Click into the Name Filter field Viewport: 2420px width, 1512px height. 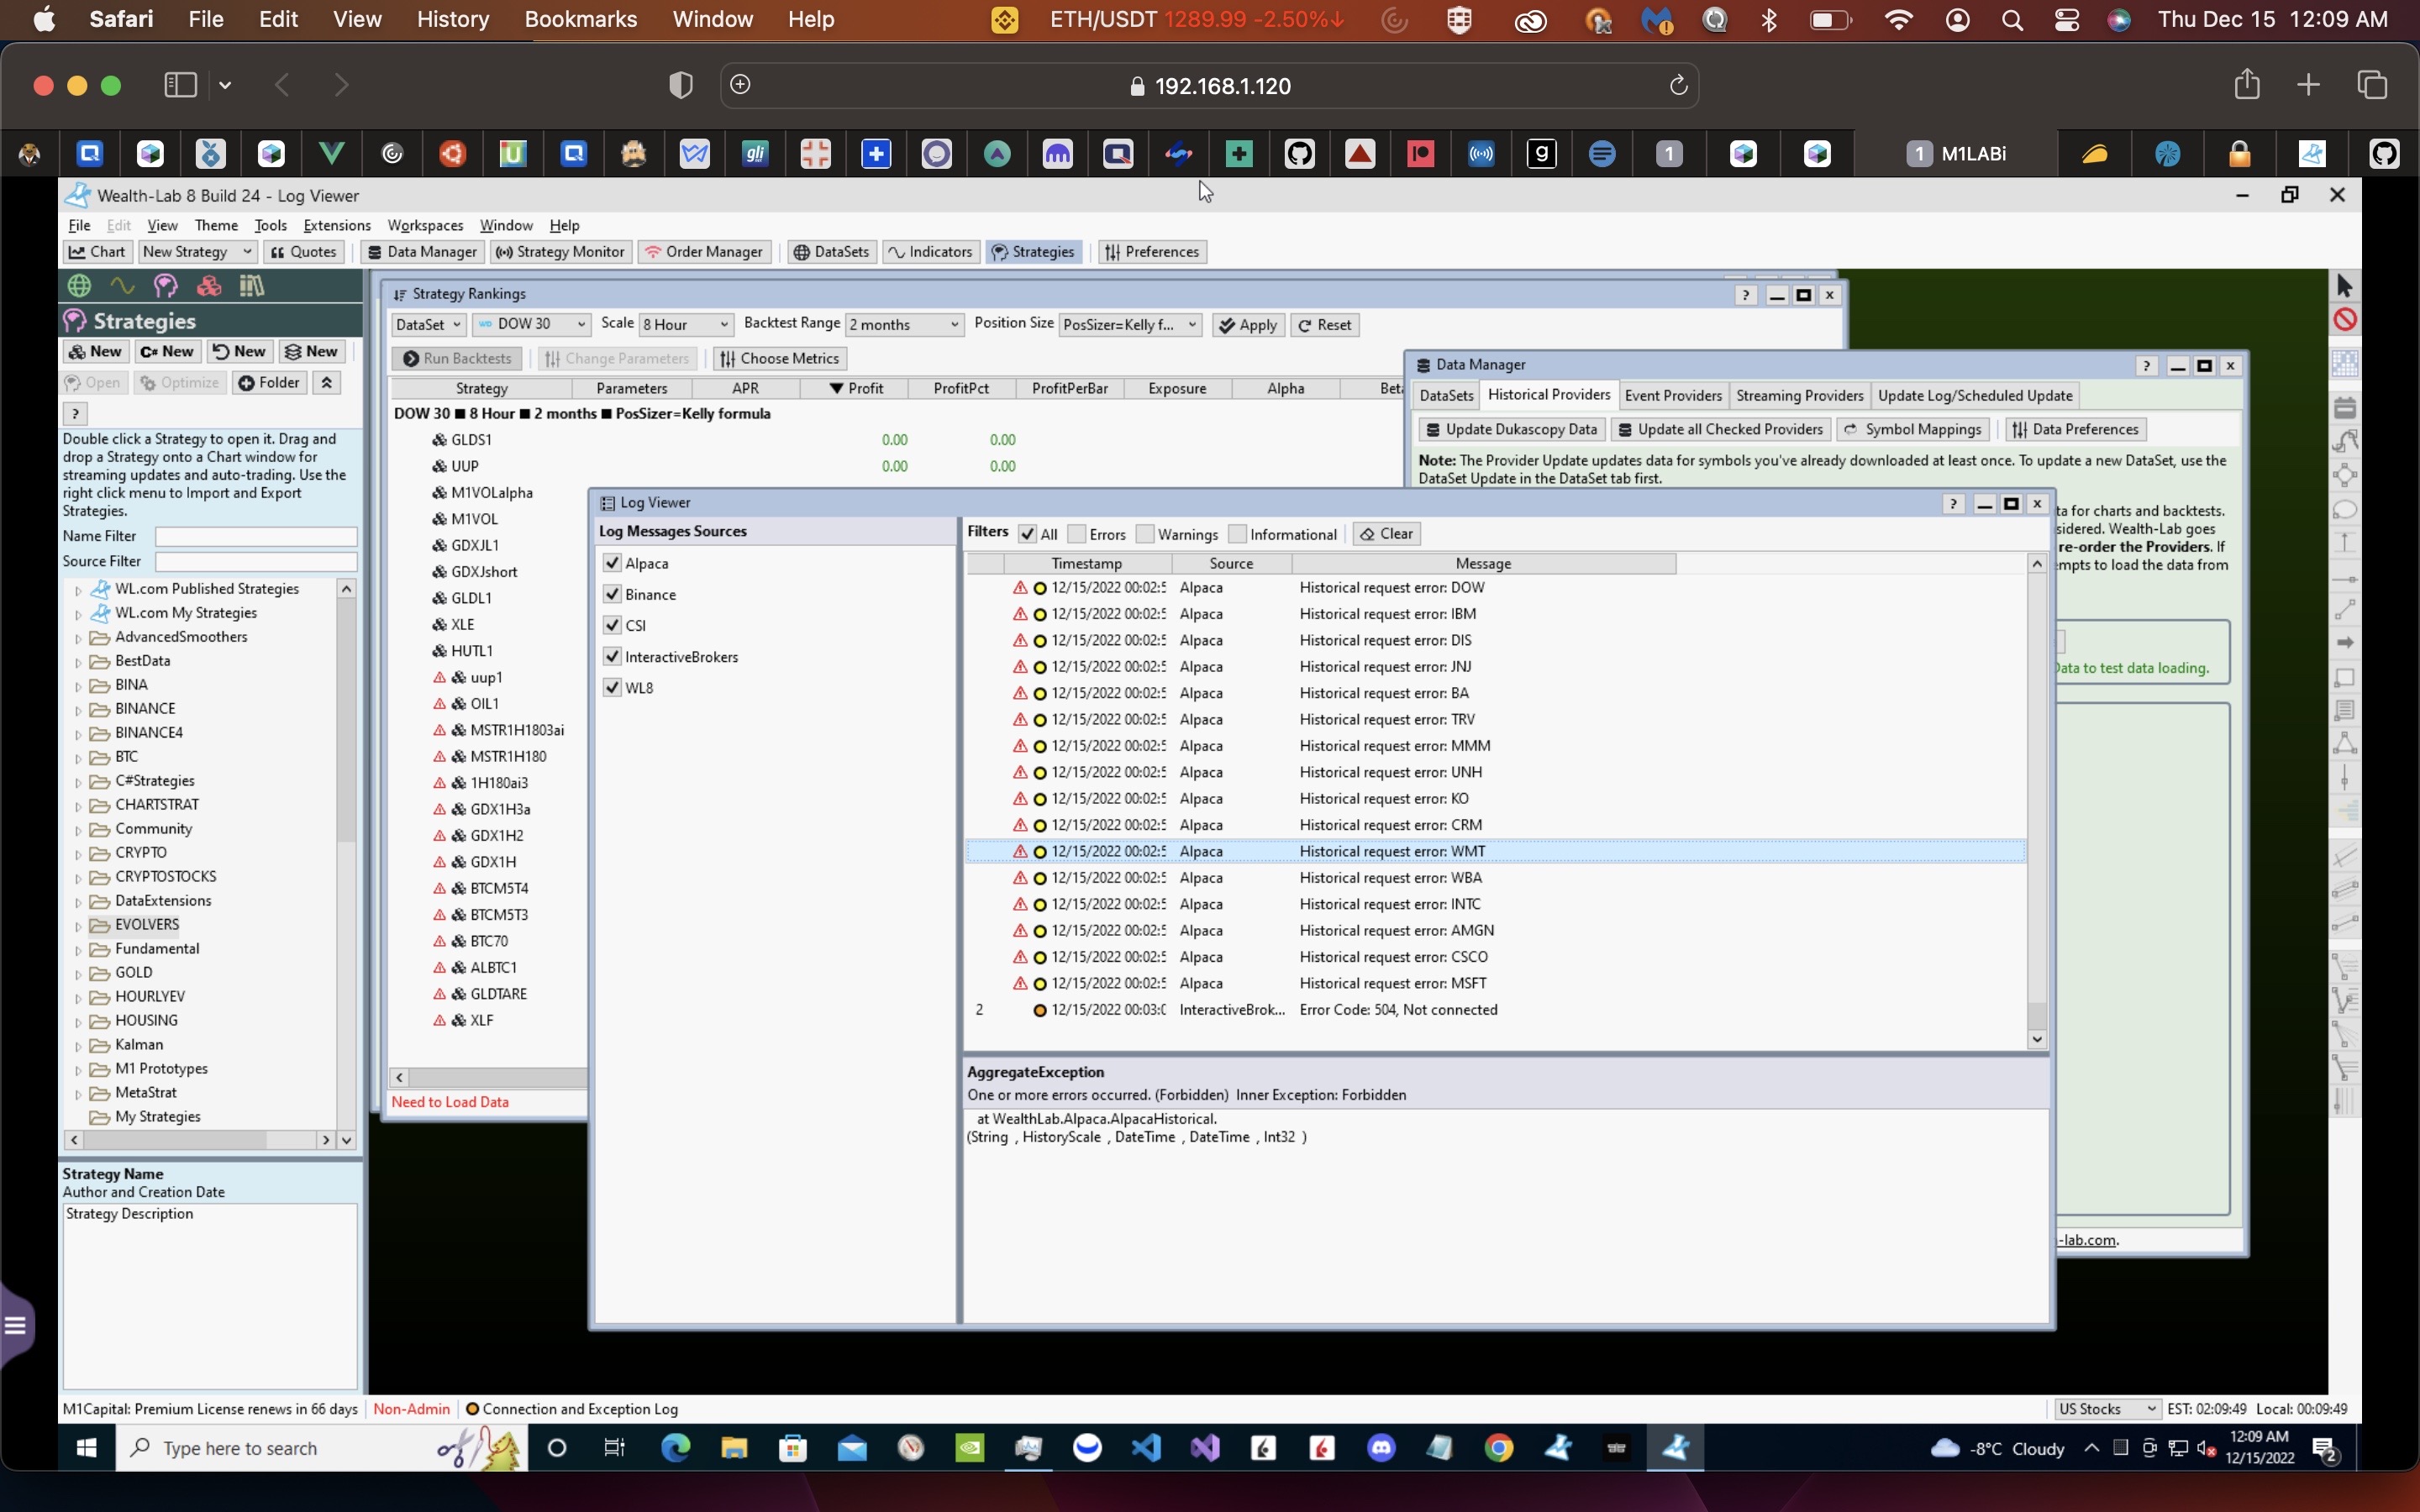[x=256, y=536]
